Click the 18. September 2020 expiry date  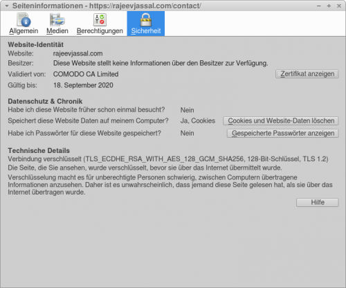(x=83, y=85)
